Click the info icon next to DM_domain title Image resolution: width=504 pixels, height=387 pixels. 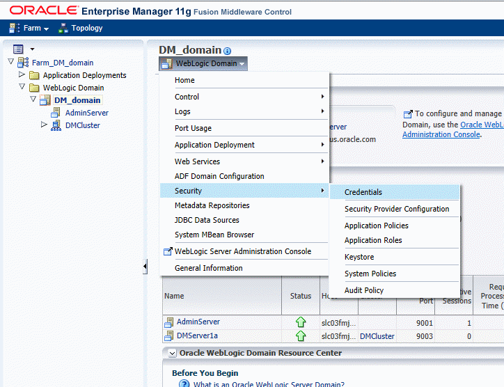click(227, 51)
